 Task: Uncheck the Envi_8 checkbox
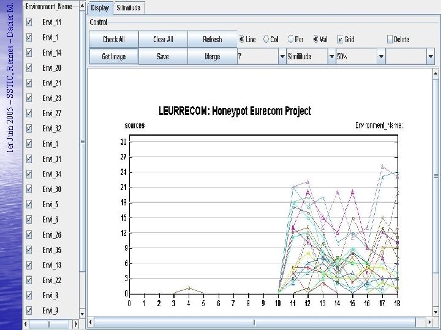click(29, 295)
